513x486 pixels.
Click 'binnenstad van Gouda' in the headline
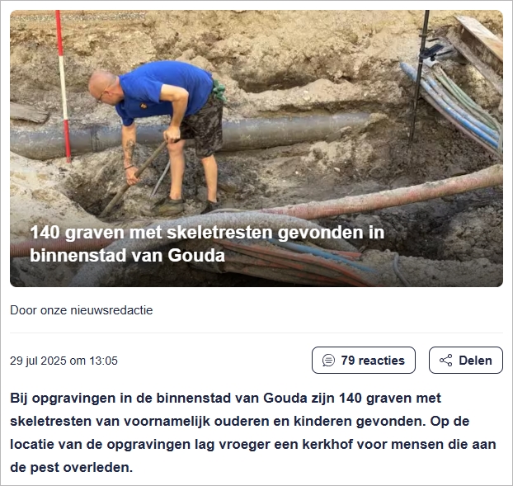[127, 255]
